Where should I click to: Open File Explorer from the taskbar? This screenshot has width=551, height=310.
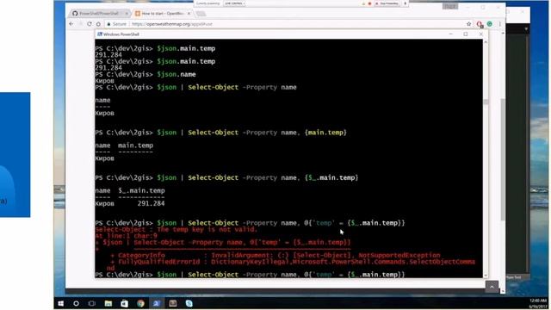click(x=108, y=303)
